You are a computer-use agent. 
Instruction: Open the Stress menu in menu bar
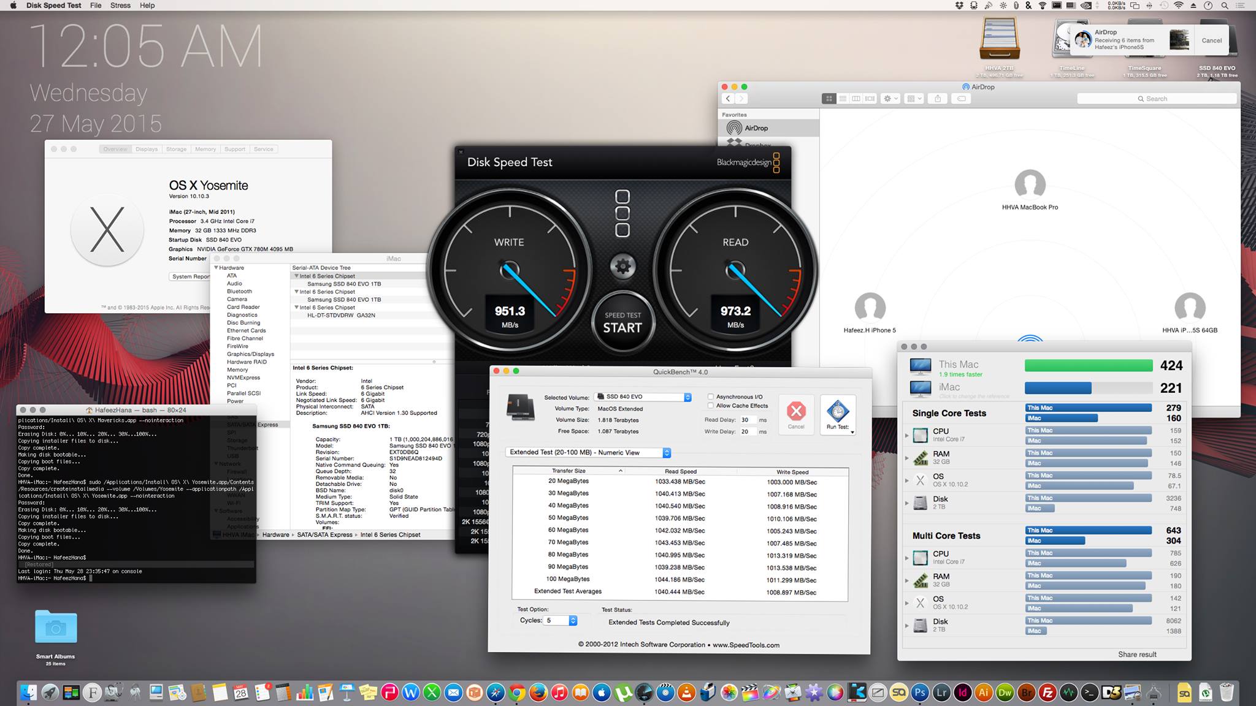pyautogui.click(x=120, y=6)
